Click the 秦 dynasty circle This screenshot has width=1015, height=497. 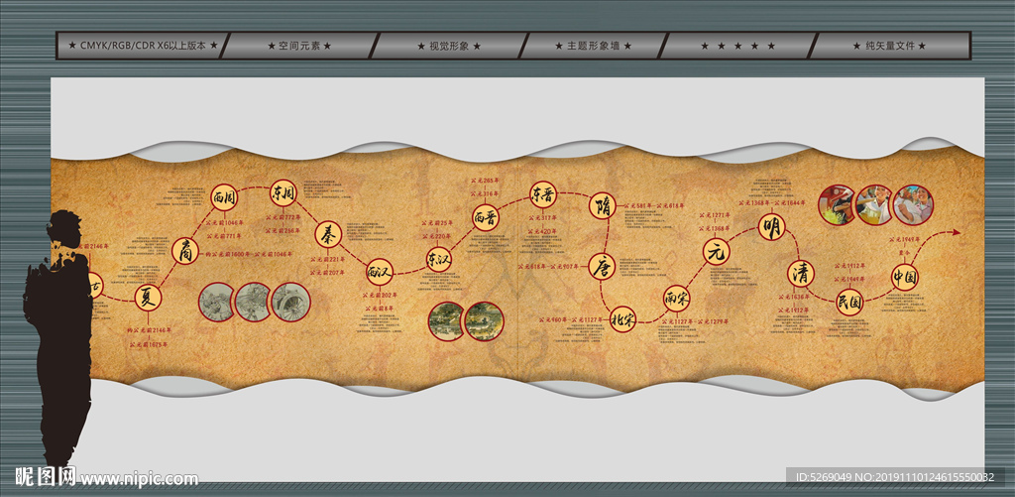(328, 234)
